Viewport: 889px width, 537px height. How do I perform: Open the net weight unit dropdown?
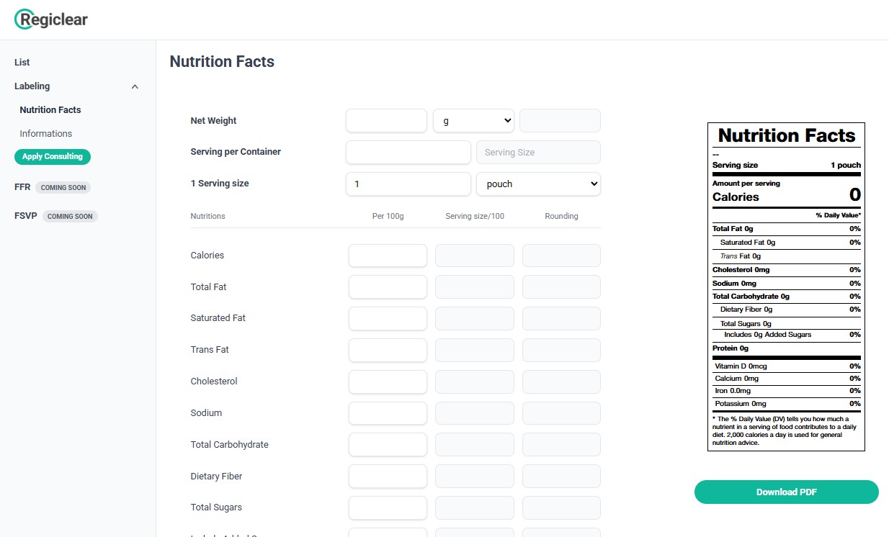coord(473,121)
